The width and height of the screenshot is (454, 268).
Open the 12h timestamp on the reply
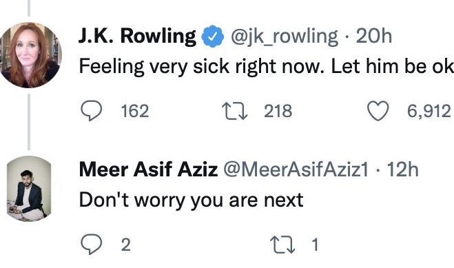(403, 170)
